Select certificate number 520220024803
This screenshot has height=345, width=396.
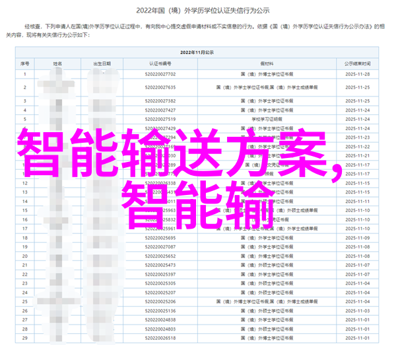(160, 329)
